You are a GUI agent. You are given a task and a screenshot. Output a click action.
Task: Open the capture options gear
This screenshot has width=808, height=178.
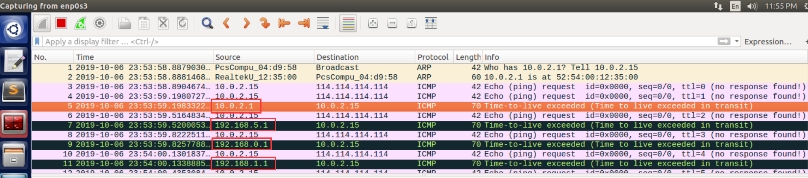coord(100,23)
